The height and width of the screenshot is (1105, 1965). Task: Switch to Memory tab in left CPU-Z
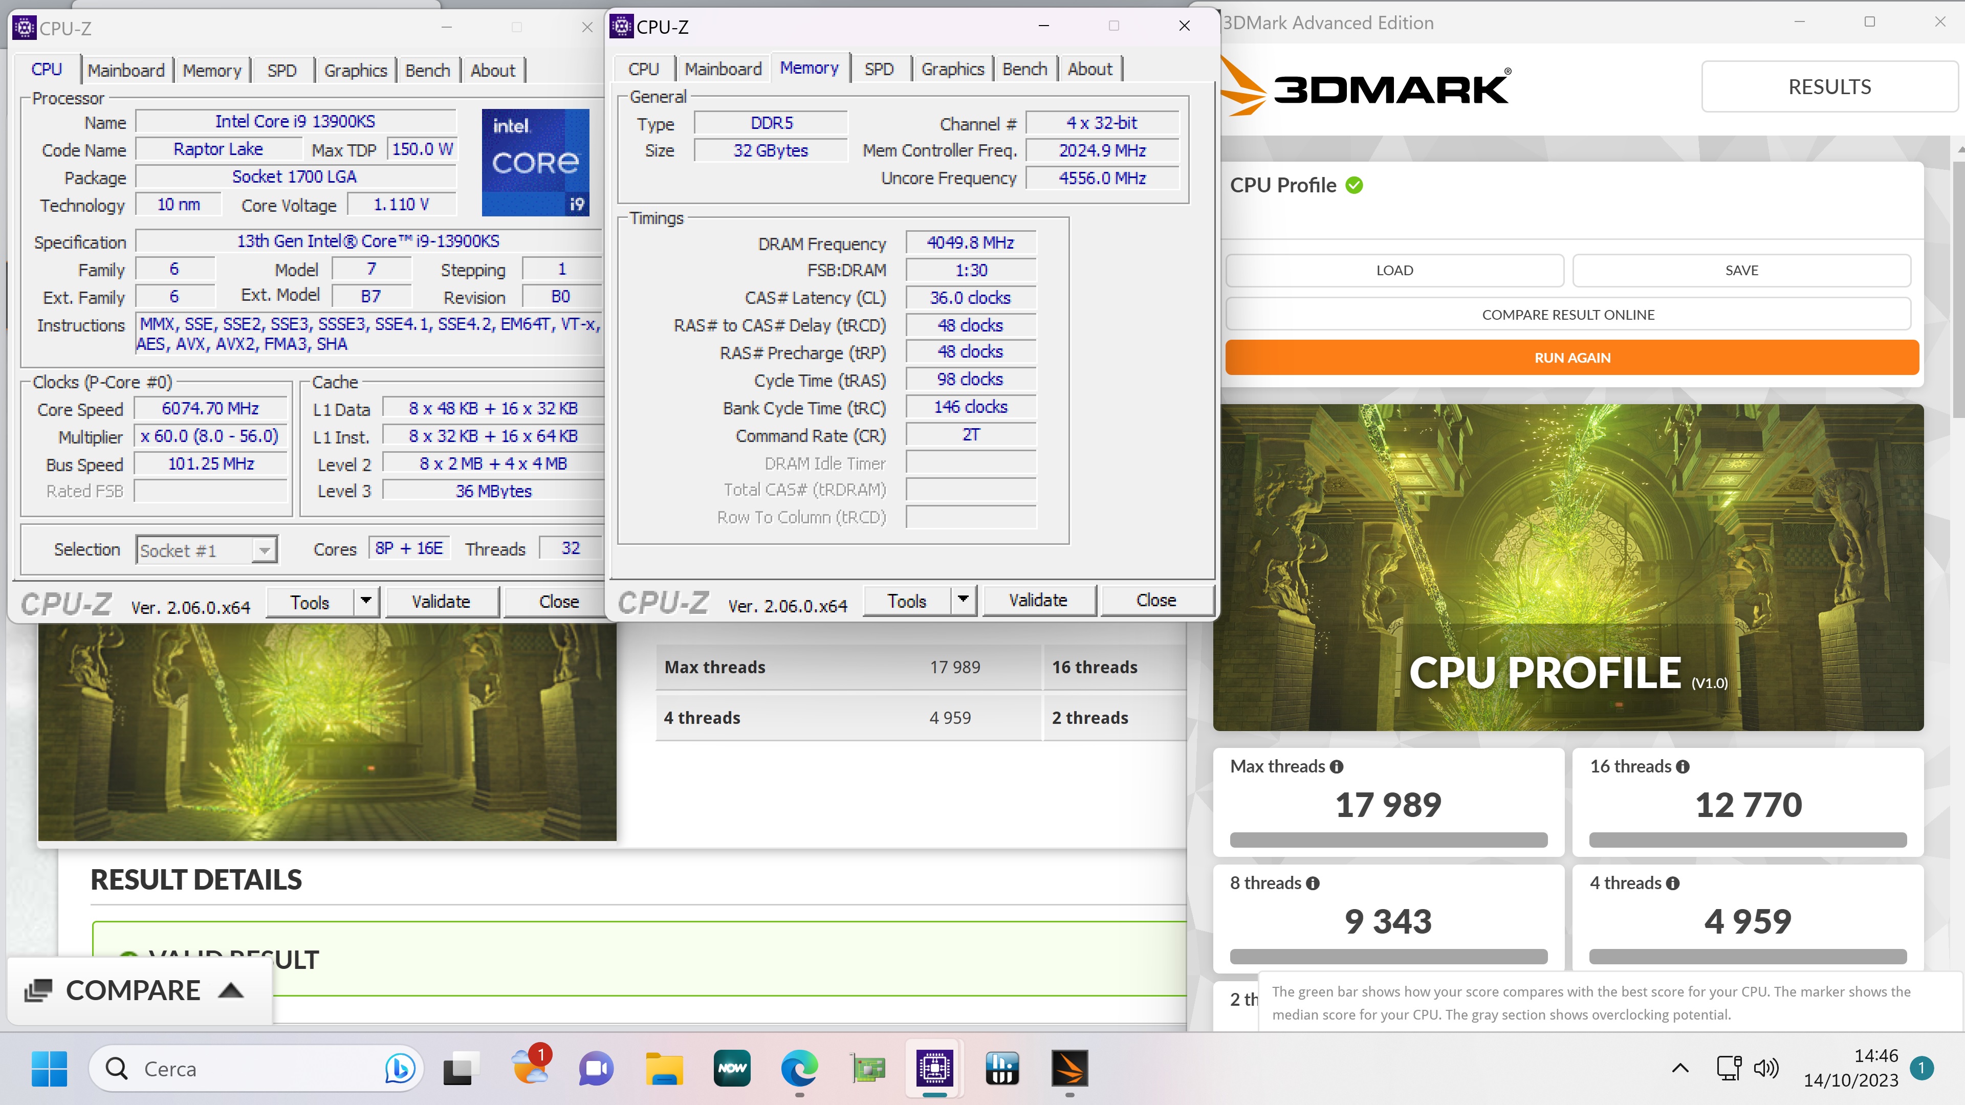[x=212, y=70]
